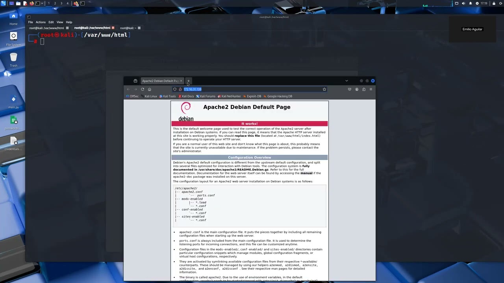Select the Firefox window in the taskbar
The image size is (504, 283).
(76, 3)
